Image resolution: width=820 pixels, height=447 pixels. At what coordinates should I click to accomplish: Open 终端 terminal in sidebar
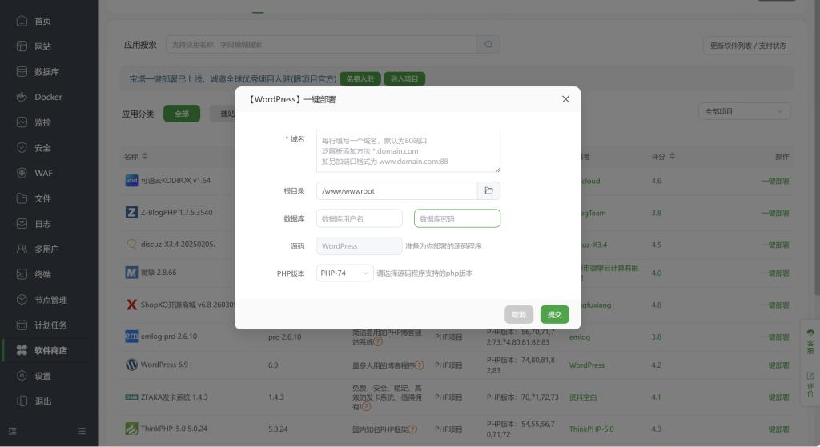(42, 274)
